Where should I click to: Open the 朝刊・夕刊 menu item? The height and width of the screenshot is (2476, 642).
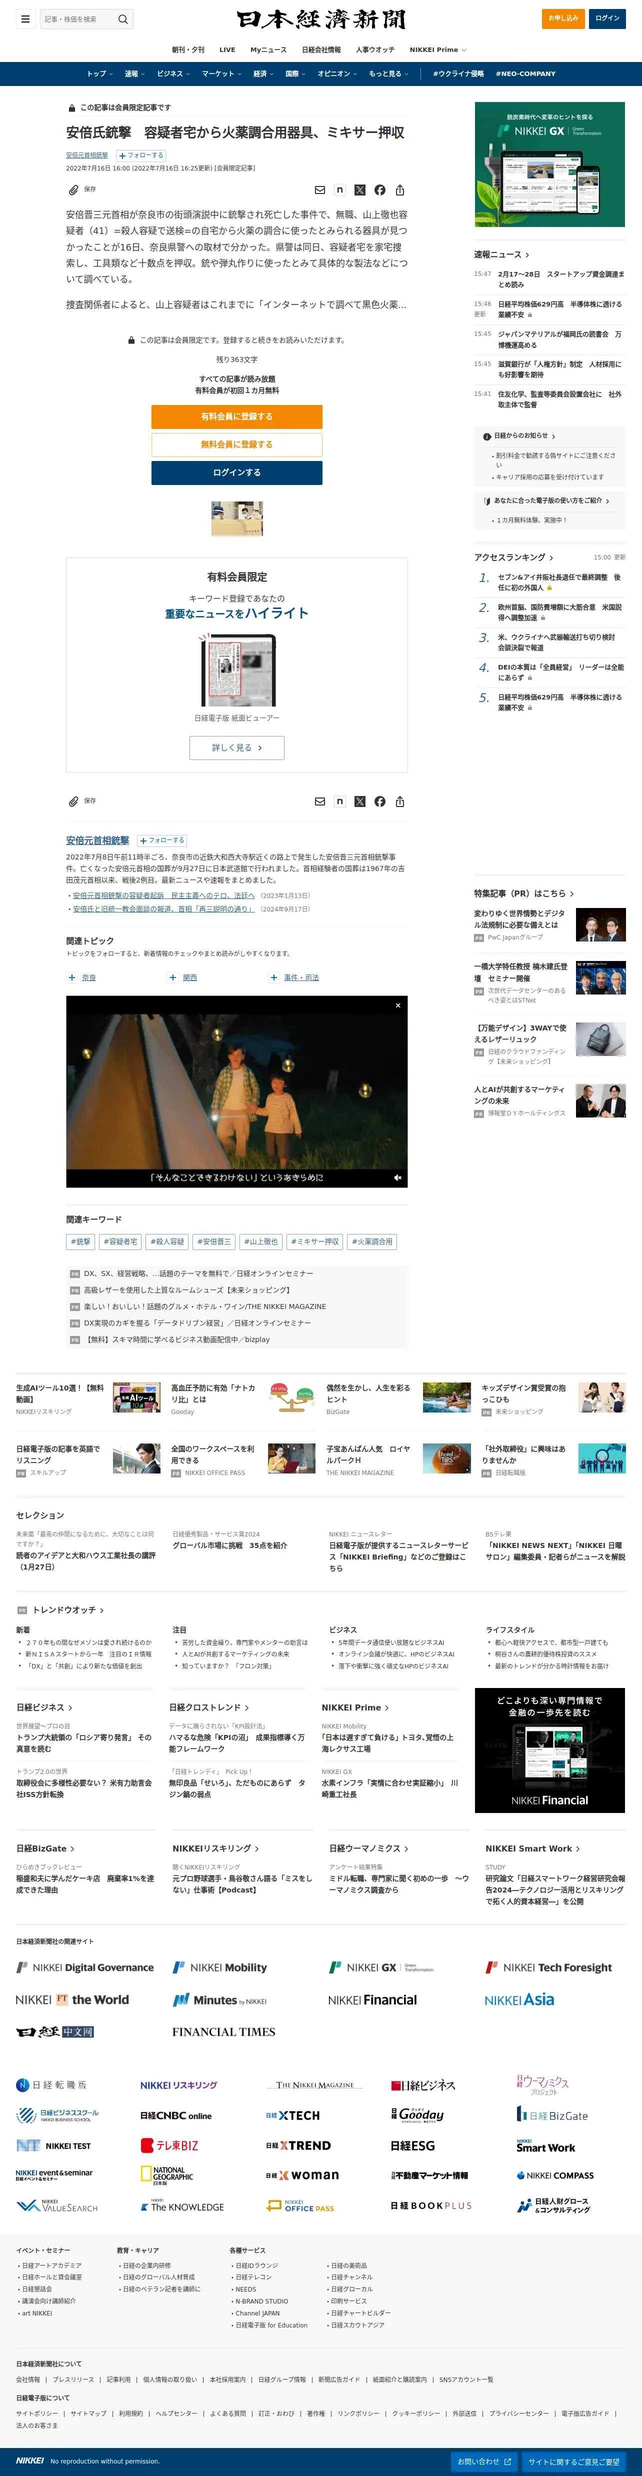point(188,49)
